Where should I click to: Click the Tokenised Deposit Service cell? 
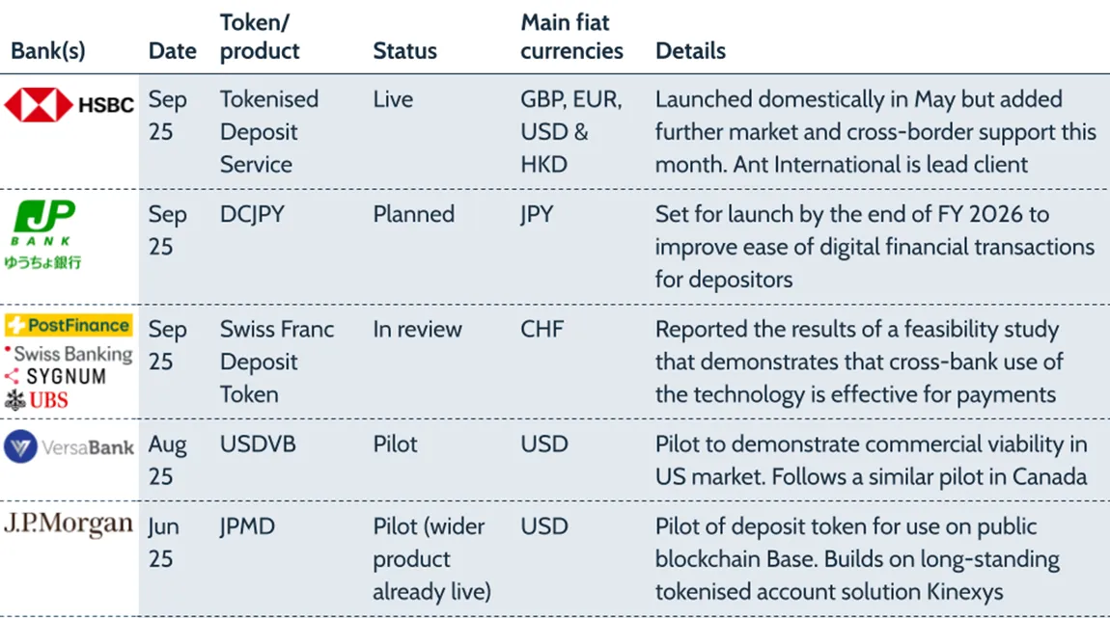click(268, 132)
